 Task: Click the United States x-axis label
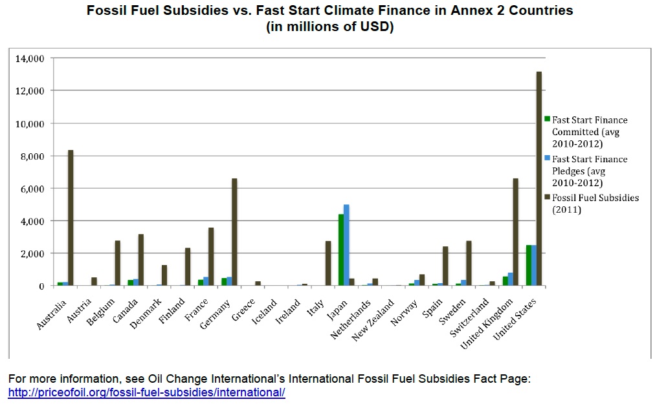[x=514, y=319]
